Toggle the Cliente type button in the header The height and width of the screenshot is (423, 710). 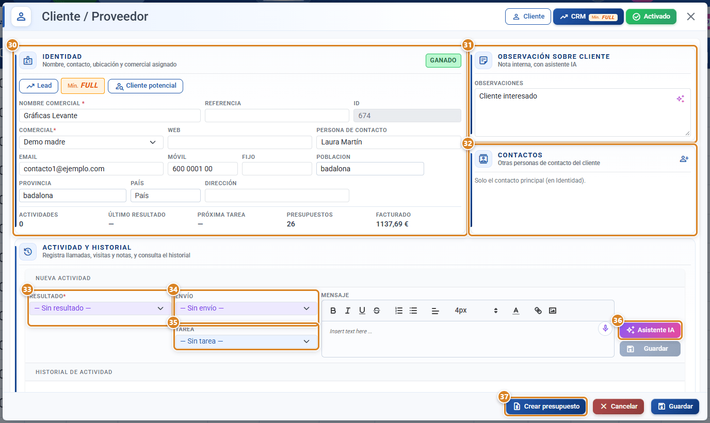click(528, 17)
